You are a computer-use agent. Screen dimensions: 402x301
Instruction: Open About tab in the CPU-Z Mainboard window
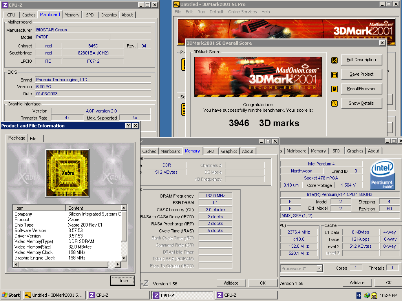pos(127,15)
